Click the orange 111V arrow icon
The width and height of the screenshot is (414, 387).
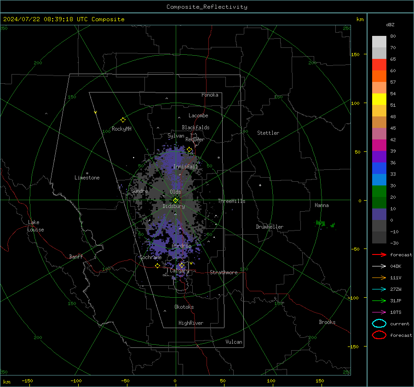pos(379,277)
